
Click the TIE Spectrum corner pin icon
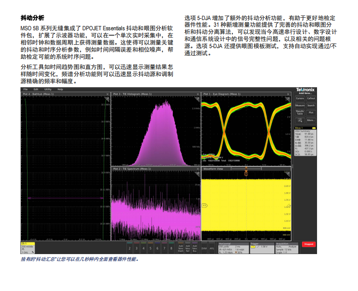tap(197, 174)
